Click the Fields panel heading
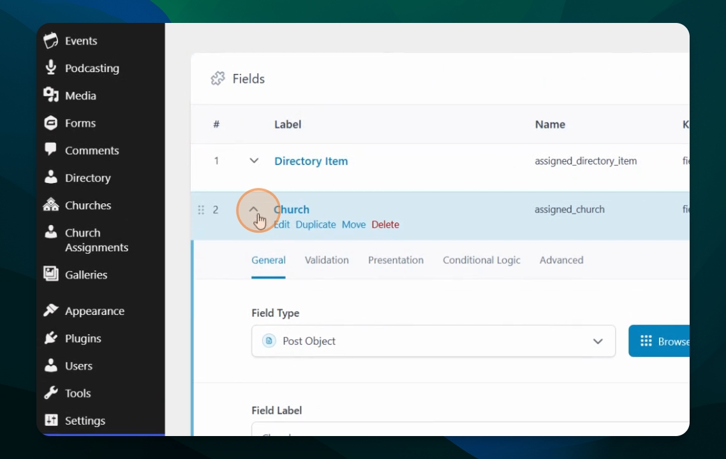The image size is (726, 459). coord(249,78)
